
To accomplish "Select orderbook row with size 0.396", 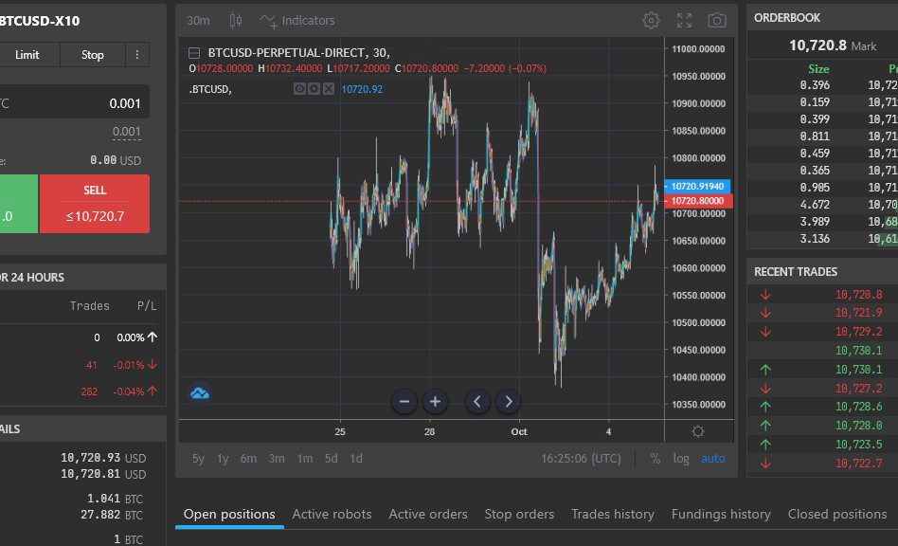I will point(822,84).
